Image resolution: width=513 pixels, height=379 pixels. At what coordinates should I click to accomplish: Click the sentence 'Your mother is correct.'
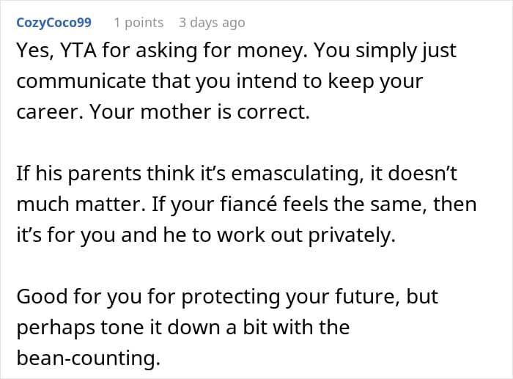(x=199, y=112)
